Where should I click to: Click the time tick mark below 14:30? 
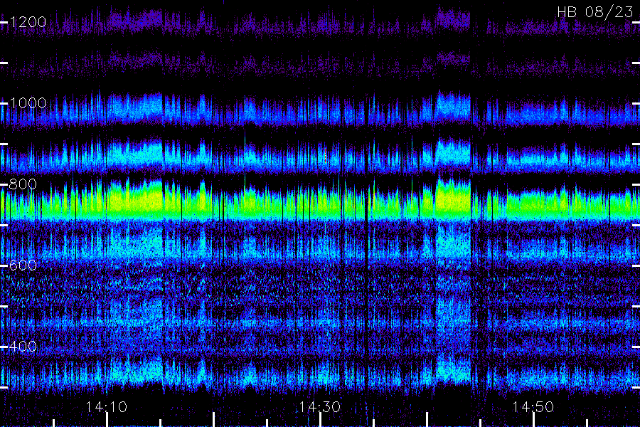pyautogui.click(x=321, y=420)
